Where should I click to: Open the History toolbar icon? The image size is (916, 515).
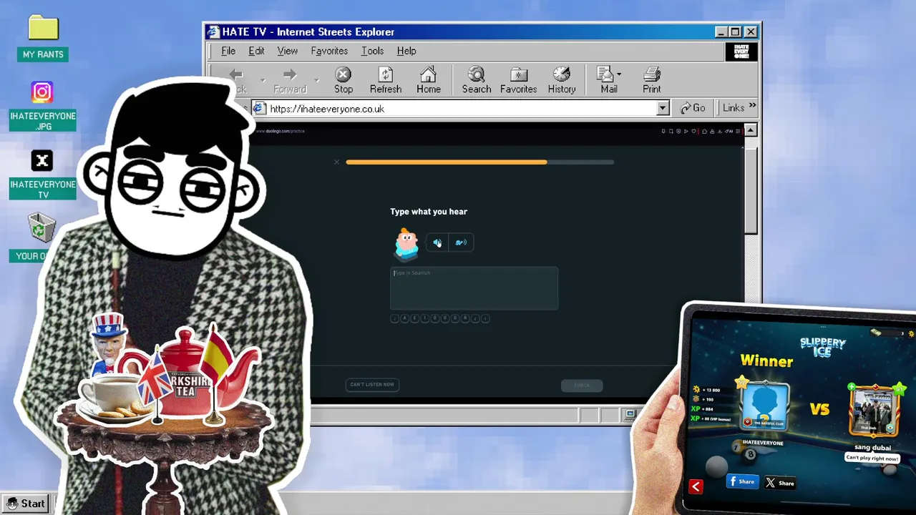562,74
